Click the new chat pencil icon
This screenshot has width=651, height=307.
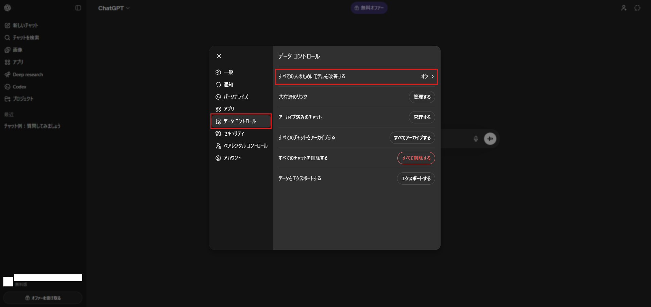point(7,25)
